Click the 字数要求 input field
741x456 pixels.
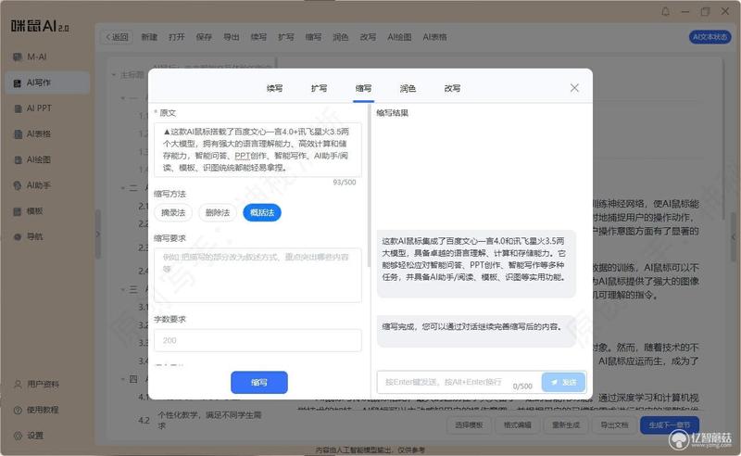tap(257, 340)
